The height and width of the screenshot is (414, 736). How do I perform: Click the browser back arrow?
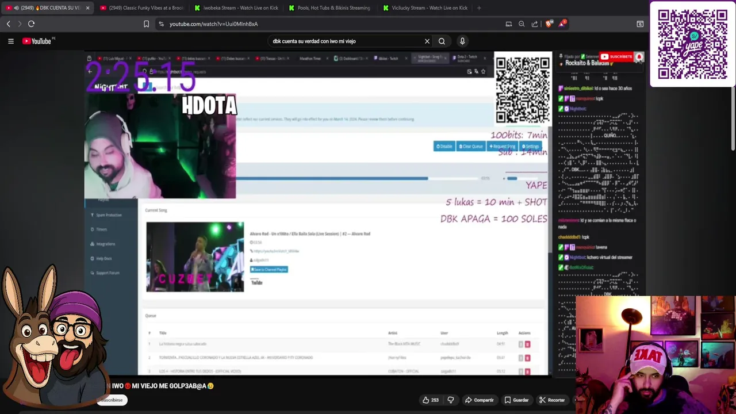tap(8, 24)
